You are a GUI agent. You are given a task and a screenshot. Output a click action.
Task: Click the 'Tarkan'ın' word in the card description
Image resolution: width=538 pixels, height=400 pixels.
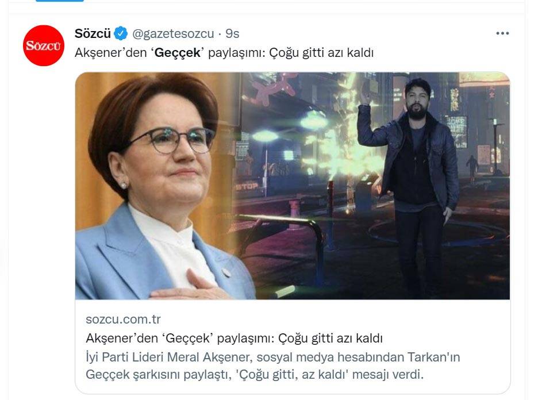tap(434, 357)
